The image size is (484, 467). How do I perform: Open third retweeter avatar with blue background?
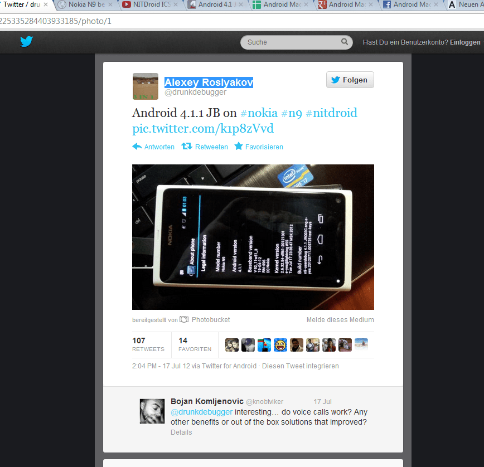pyautogui.click(x=264, y=345)
